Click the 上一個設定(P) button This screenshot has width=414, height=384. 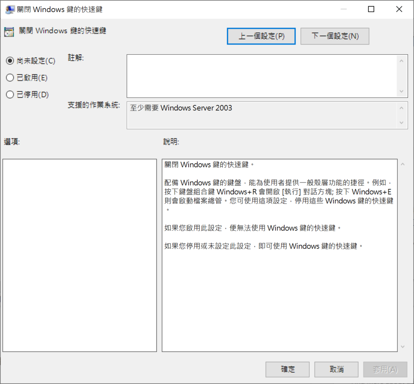pyautogui.click(x=261, y=36)
